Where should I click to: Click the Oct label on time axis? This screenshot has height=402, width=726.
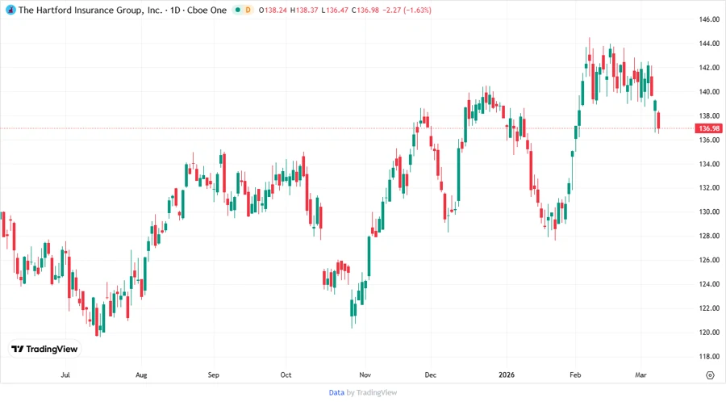286,375
